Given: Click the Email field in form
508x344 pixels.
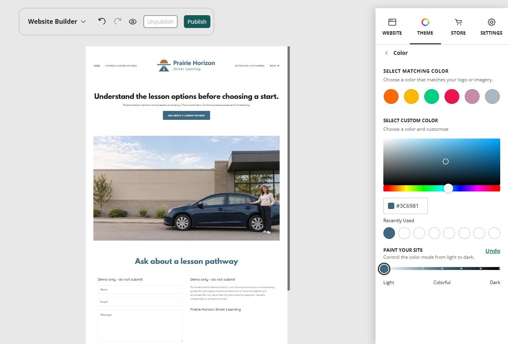Looking at the screenshot, I should coord(140,302).
